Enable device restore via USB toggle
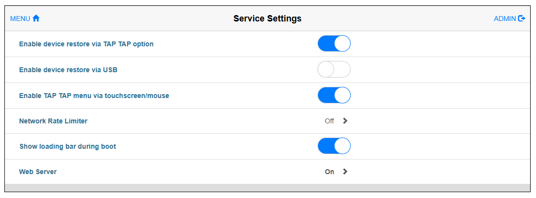 [334, 70]
